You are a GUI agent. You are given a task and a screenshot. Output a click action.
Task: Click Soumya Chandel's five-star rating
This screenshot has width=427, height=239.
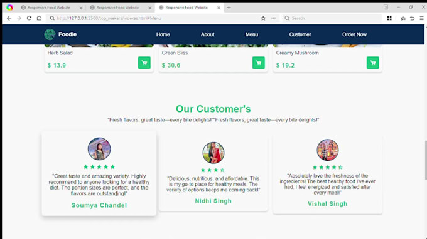pyautogui.click(x=99, y=167)
